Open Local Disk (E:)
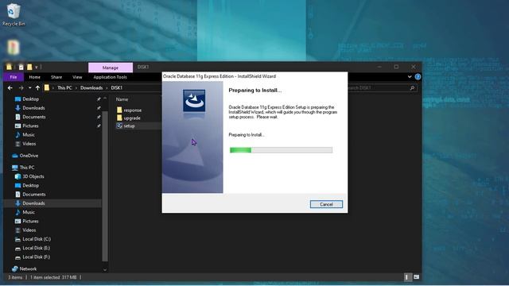Viewport: 509px width, 286px height. (36, 248)
